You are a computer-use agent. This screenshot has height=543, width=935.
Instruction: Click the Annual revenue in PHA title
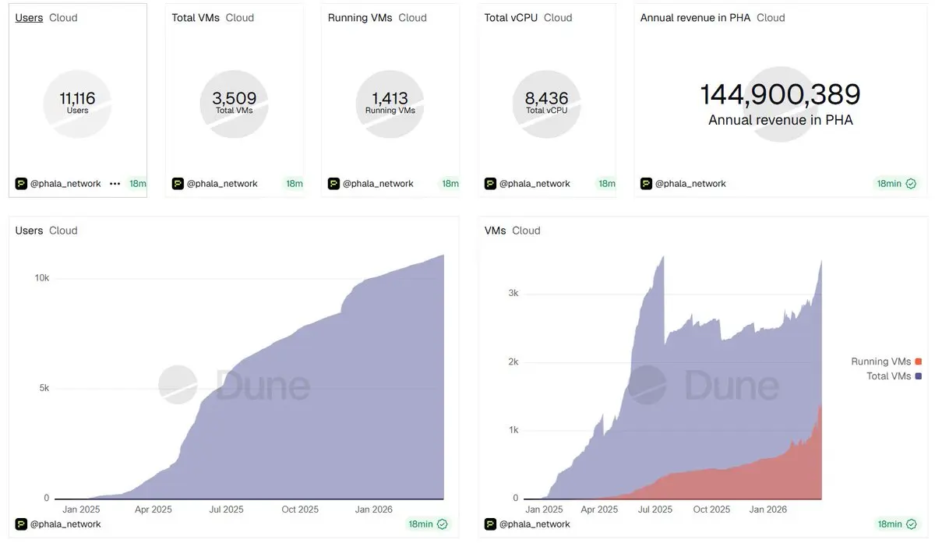pos(695,17)
